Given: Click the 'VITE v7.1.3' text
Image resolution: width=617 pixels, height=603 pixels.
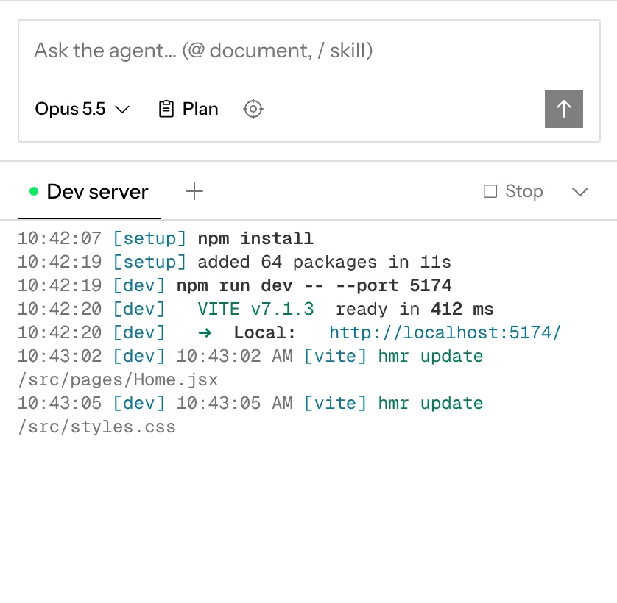Looking at the screenshot, I should tap(255, 310).
